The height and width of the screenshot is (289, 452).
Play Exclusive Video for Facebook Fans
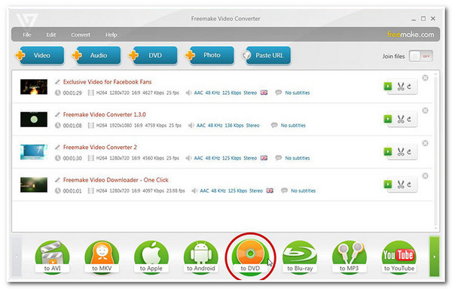click(x=388, y=86)
